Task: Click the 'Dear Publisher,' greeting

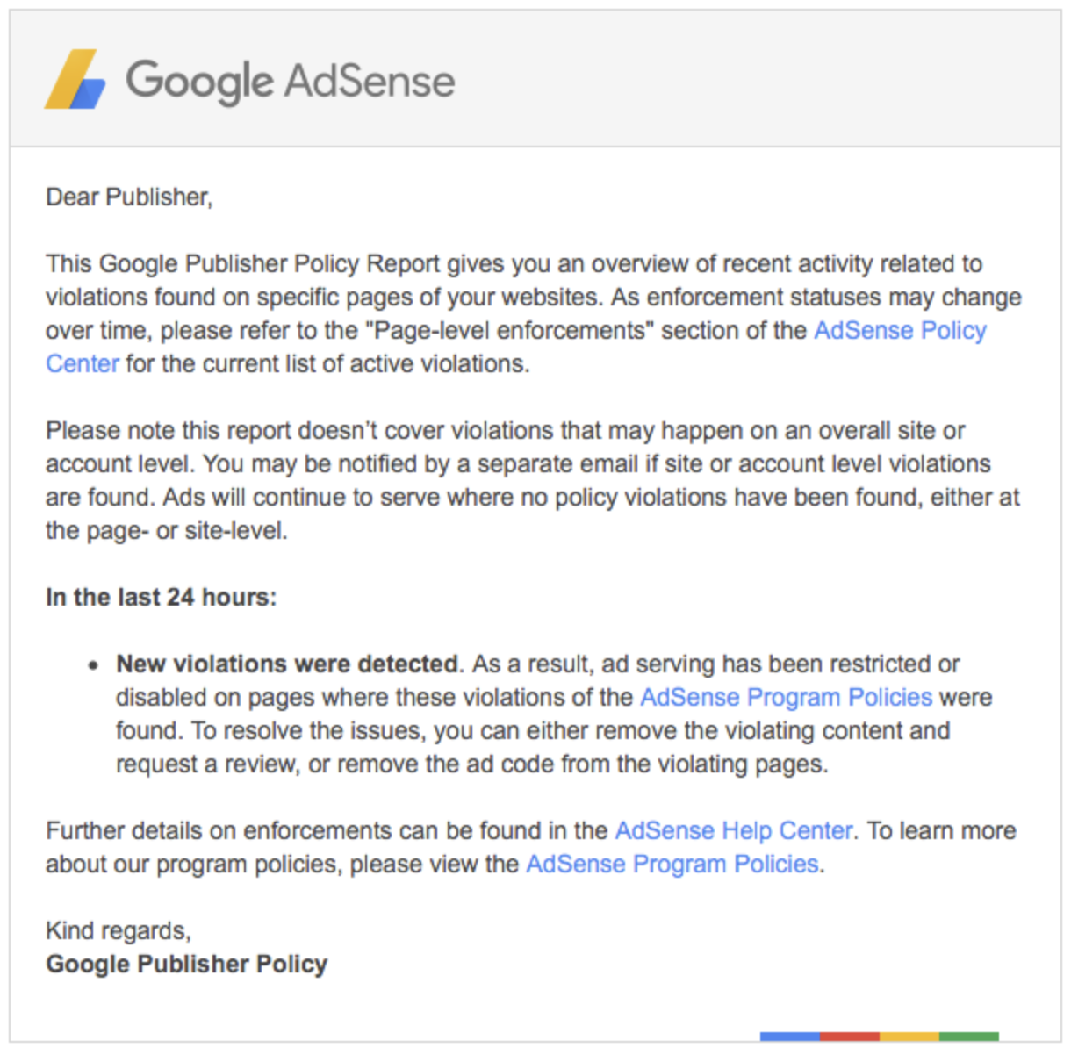Action: pos(129,197)
